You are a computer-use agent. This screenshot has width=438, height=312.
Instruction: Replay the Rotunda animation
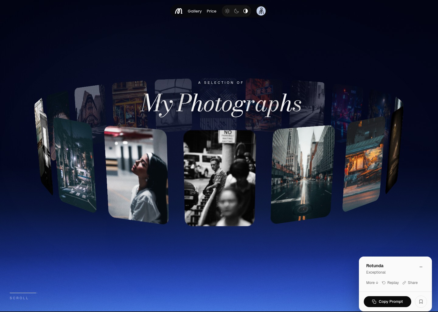(x=390, y=283)
